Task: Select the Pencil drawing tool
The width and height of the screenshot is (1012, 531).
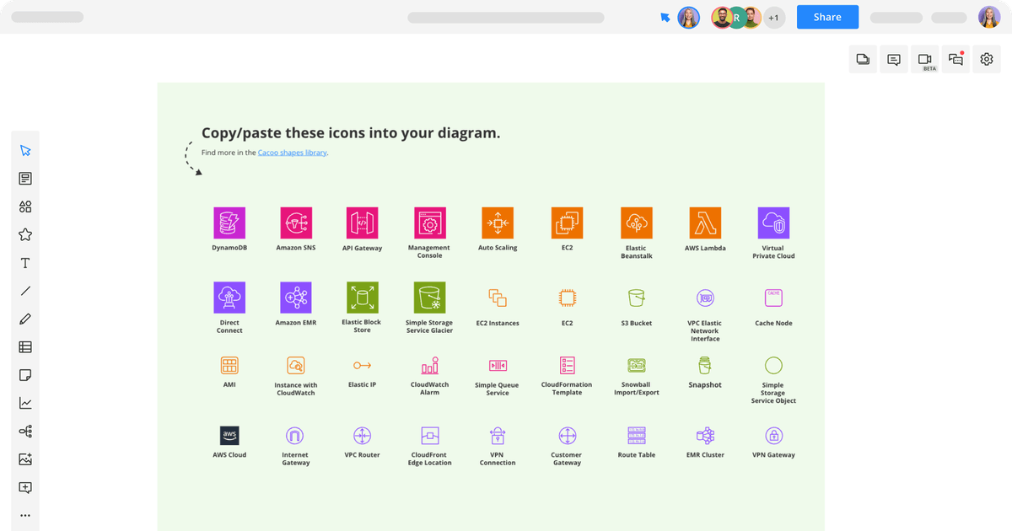Action: (x=25, y=318)
